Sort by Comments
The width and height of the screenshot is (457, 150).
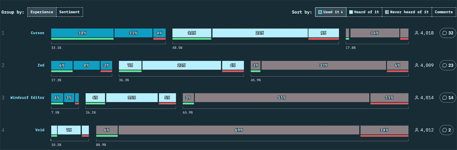click(x=444, y=12)
